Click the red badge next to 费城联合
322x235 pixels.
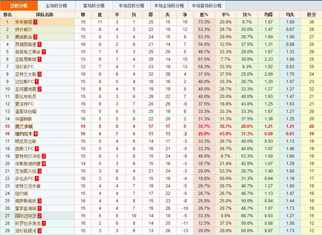[x=35, y=37]
